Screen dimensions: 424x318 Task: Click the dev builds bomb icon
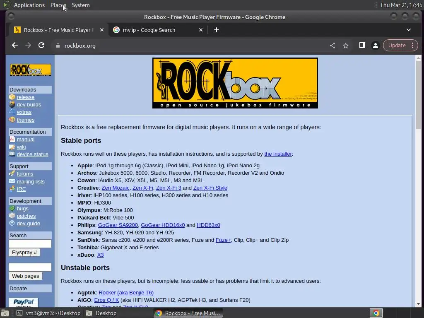pyautogui.click(x=12, y=104)
